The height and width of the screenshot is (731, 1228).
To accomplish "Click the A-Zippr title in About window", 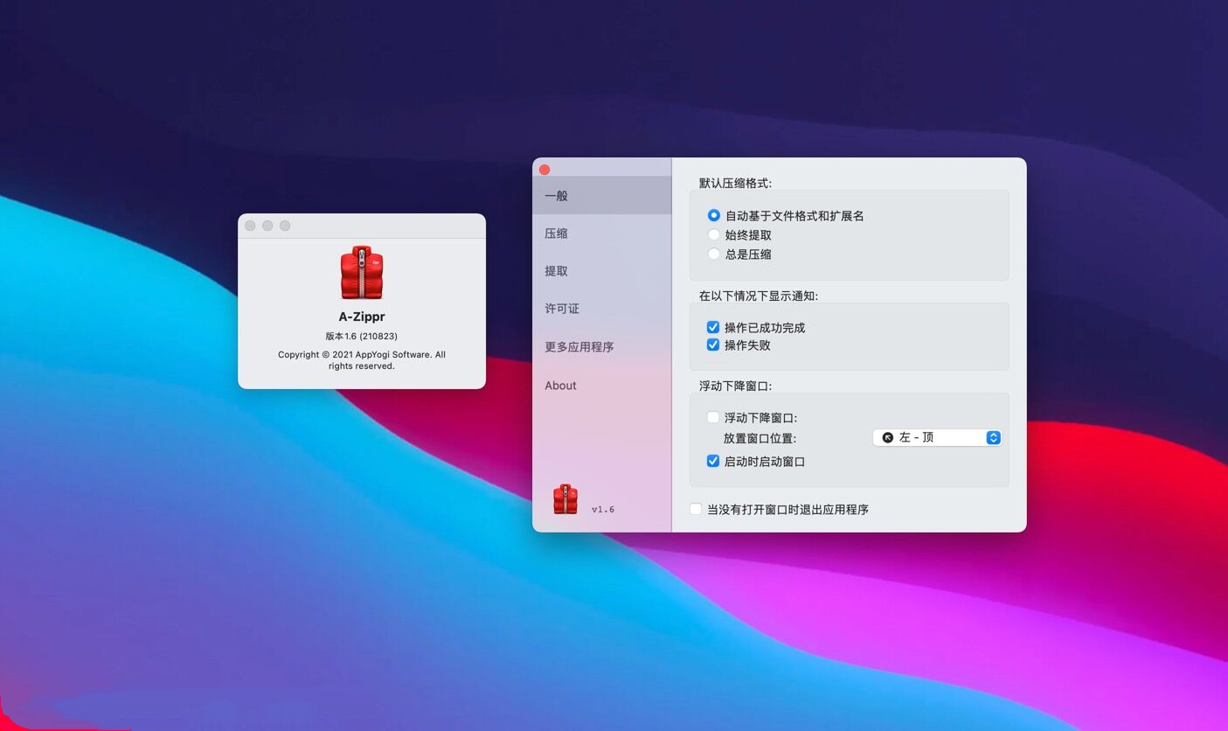I will [362, 317].
